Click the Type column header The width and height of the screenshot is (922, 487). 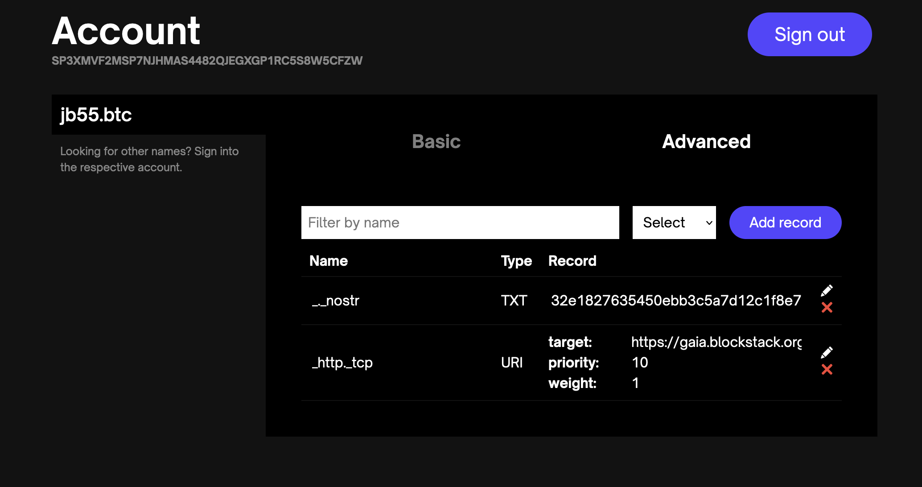point(516,261)
